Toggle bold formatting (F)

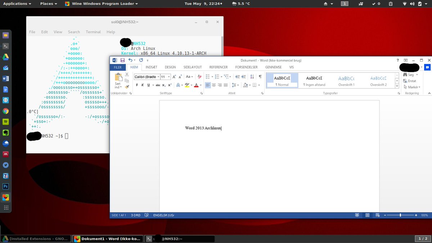click(x=137, y=85)
